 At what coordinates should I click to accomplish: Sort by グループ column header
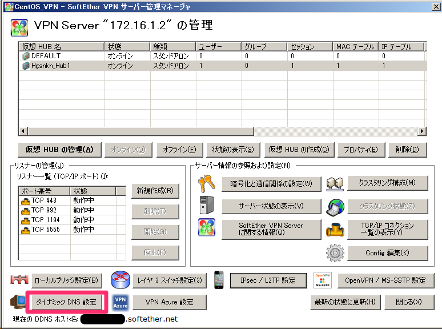pyautogui.click(x=264, y=46)
